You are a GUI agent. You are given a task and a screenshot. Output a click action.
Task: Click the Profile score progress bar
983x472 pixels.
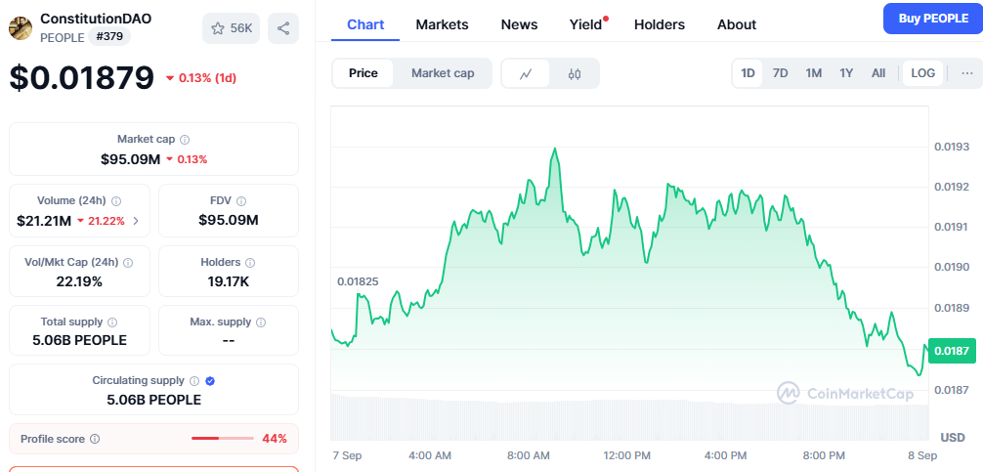point(223,439)
